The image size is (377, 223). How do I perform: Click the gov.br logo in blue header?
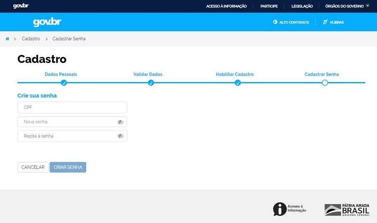pos(47,22)
